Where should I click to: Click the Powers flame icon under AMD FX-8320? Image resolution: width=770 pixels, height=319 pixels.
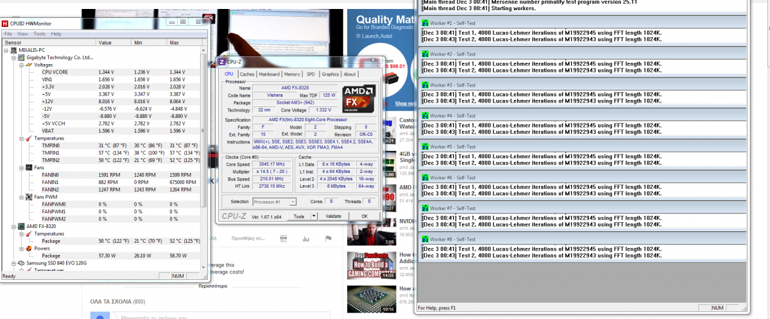tap(28, 249)
